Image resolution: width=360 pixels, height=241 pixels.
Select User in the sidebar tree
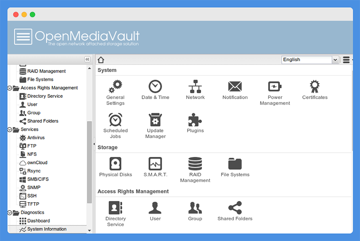(28, 105)
